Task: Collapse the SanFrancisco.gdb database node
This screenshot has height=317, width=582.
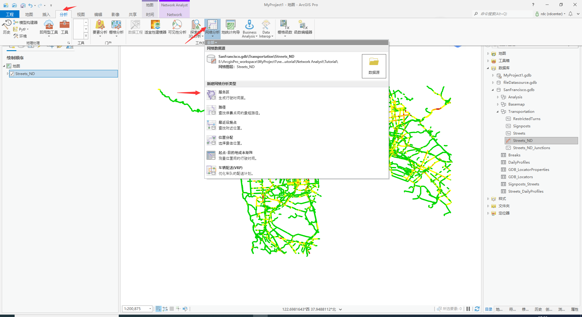Action: pyautogui.click(x=493, y=90)
